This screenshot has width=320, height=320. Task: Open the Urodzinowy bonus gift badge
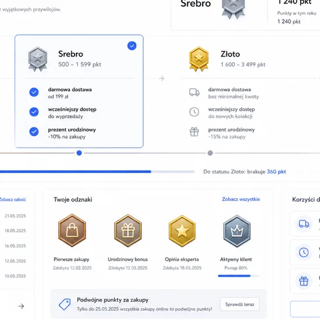tap(128, 230)
